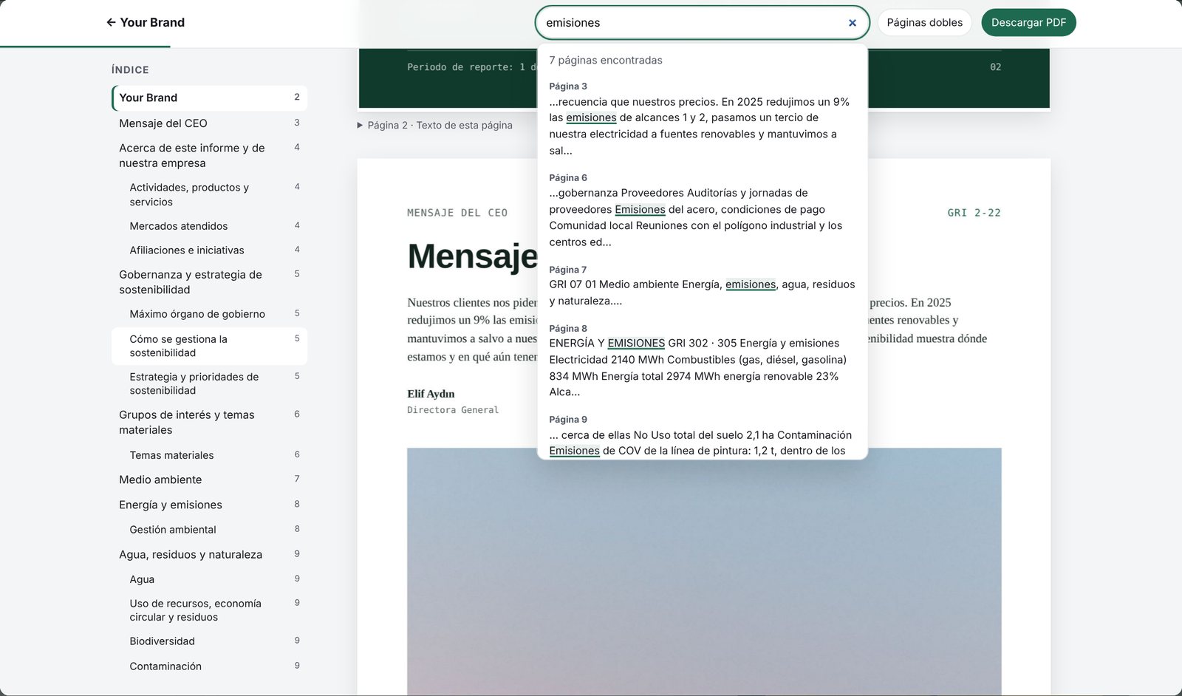Clear the search field with the X icon

click(x=853, y=23)
